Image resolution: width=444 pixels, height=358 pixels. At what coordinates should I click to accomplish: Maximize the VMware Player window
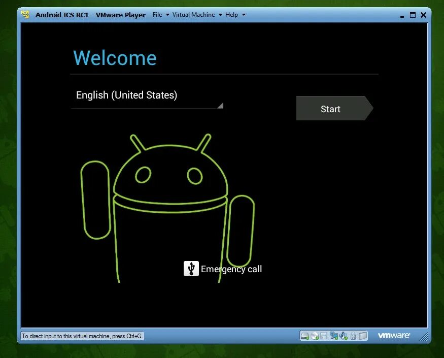pos(413,15)
